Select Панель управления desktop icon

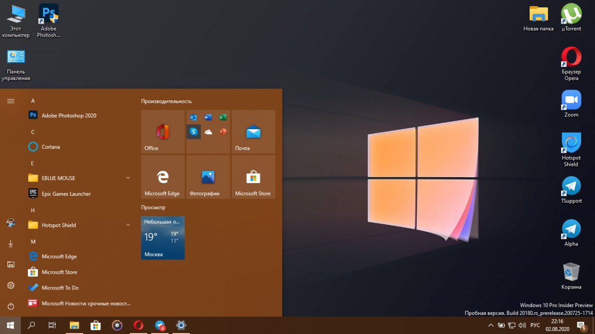tap(16, 65)
